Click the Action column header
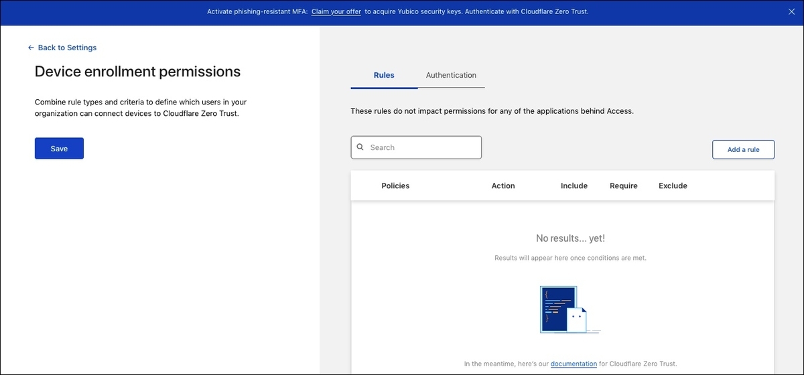Image resolution: width=804 pixels, height=375 pixels. pos(503,185)
